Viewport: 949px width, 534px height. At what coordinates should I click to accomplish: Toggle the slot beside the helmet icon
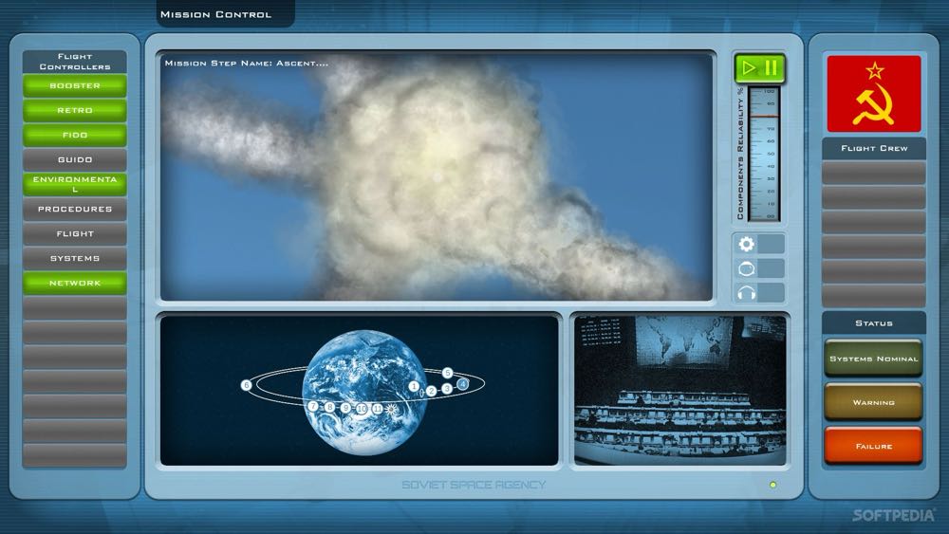pos(771,268)
